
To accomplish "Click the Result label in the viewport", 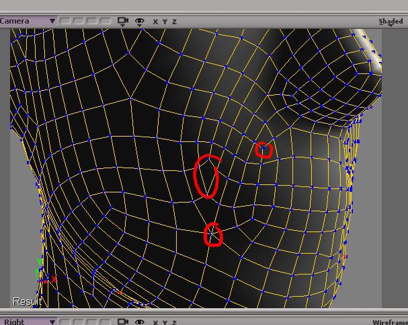I will pos(28,301).
